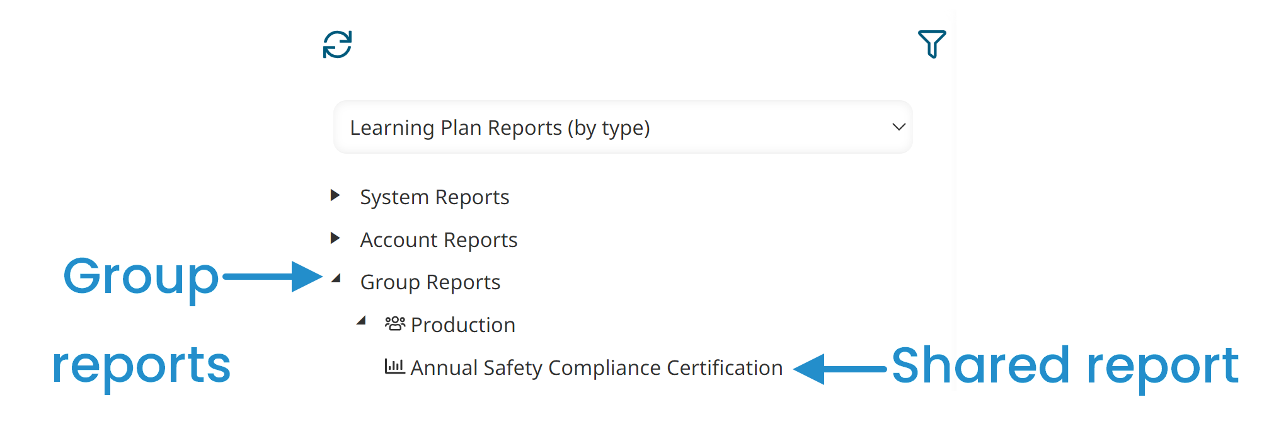Click the dropdown chevron on the report type selector

point(898,127)
